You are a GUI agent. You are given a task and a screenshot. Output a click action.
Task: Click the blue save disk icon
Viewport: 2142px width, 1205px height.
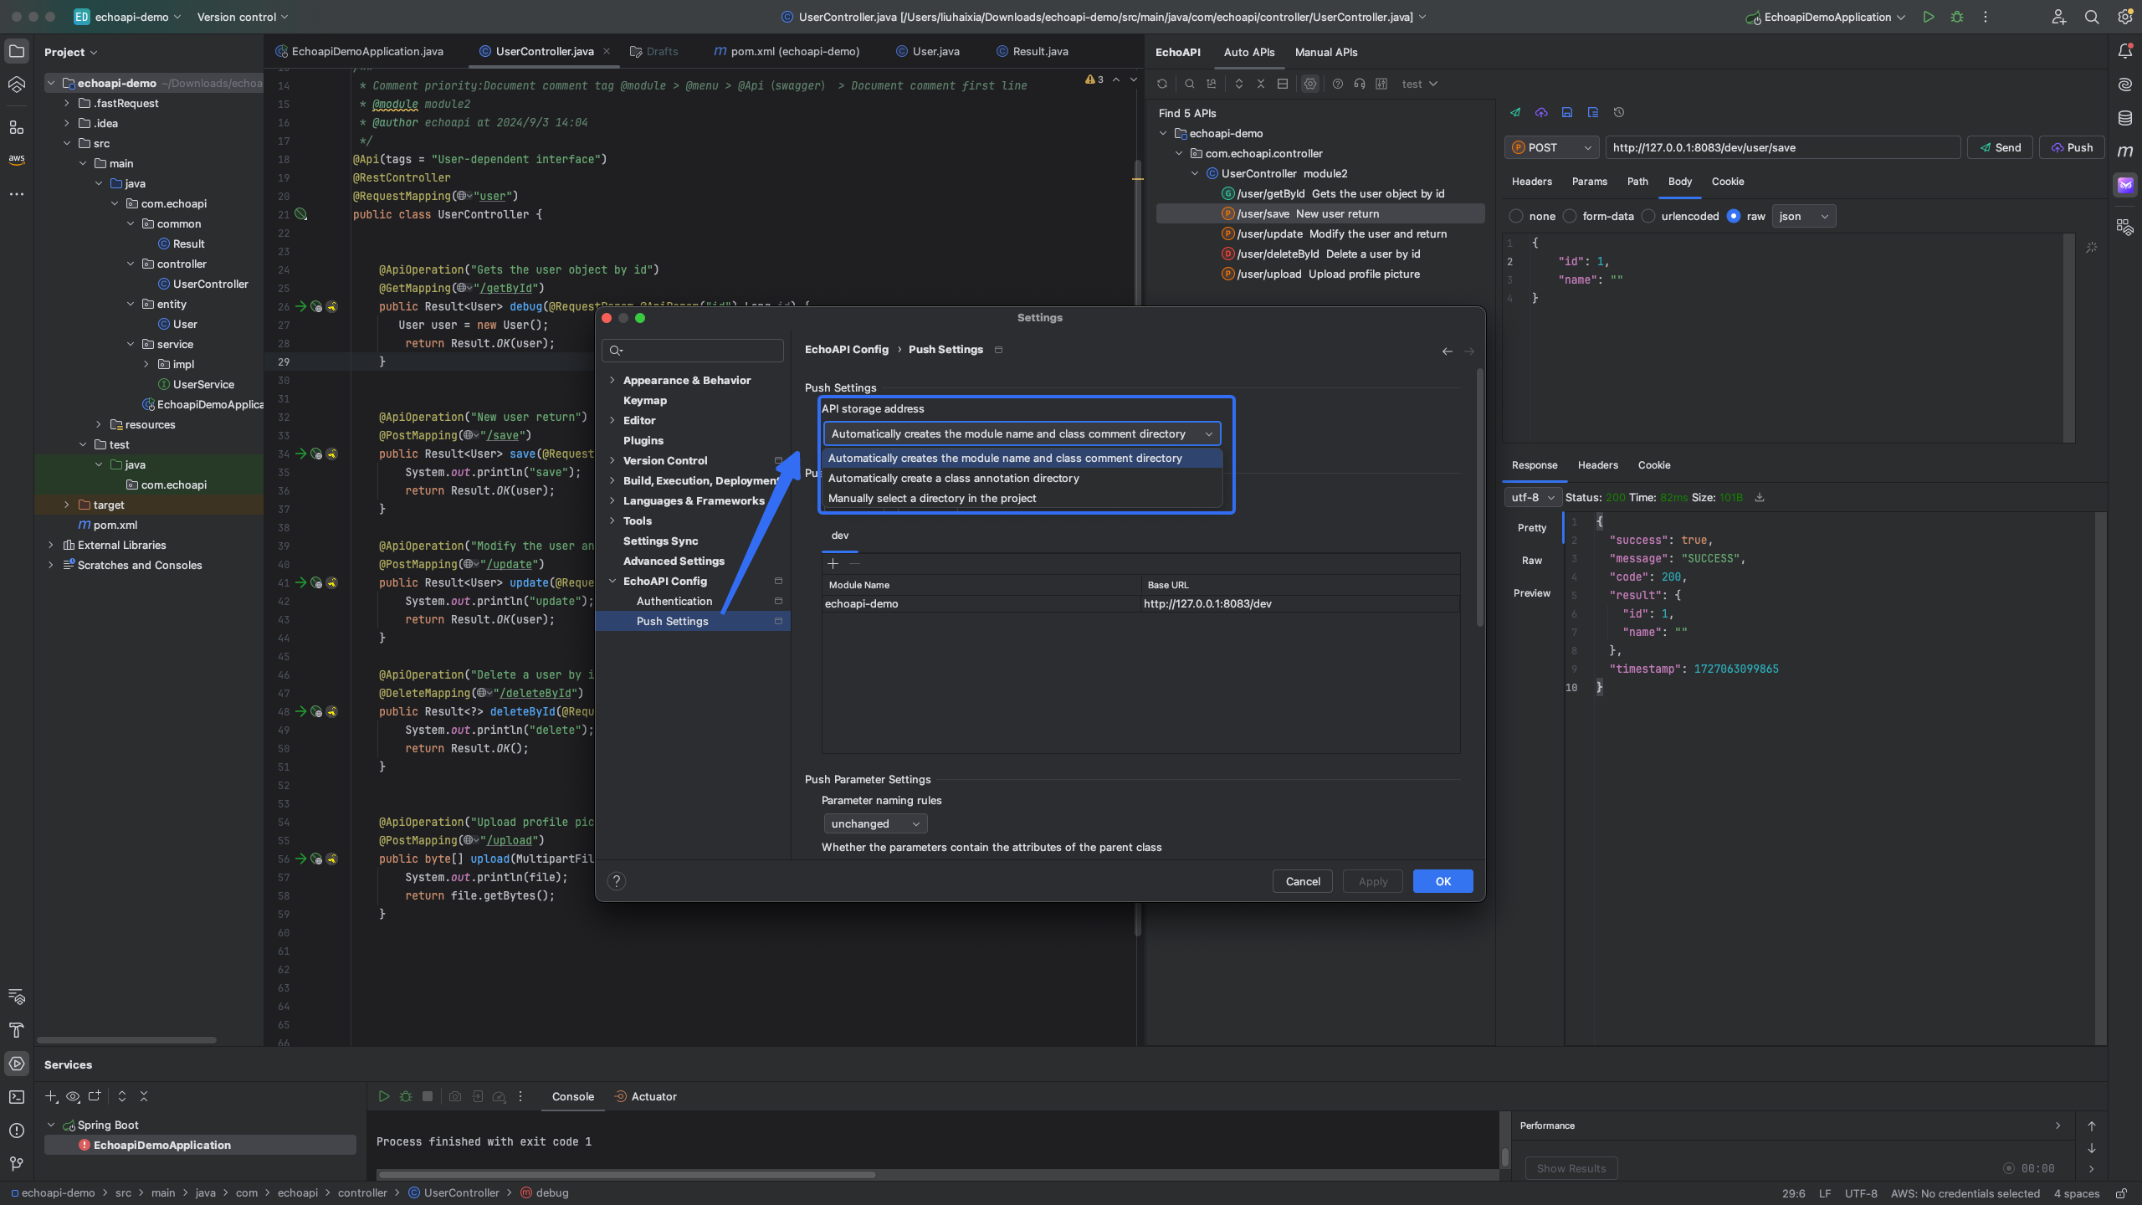(1567, 112)
